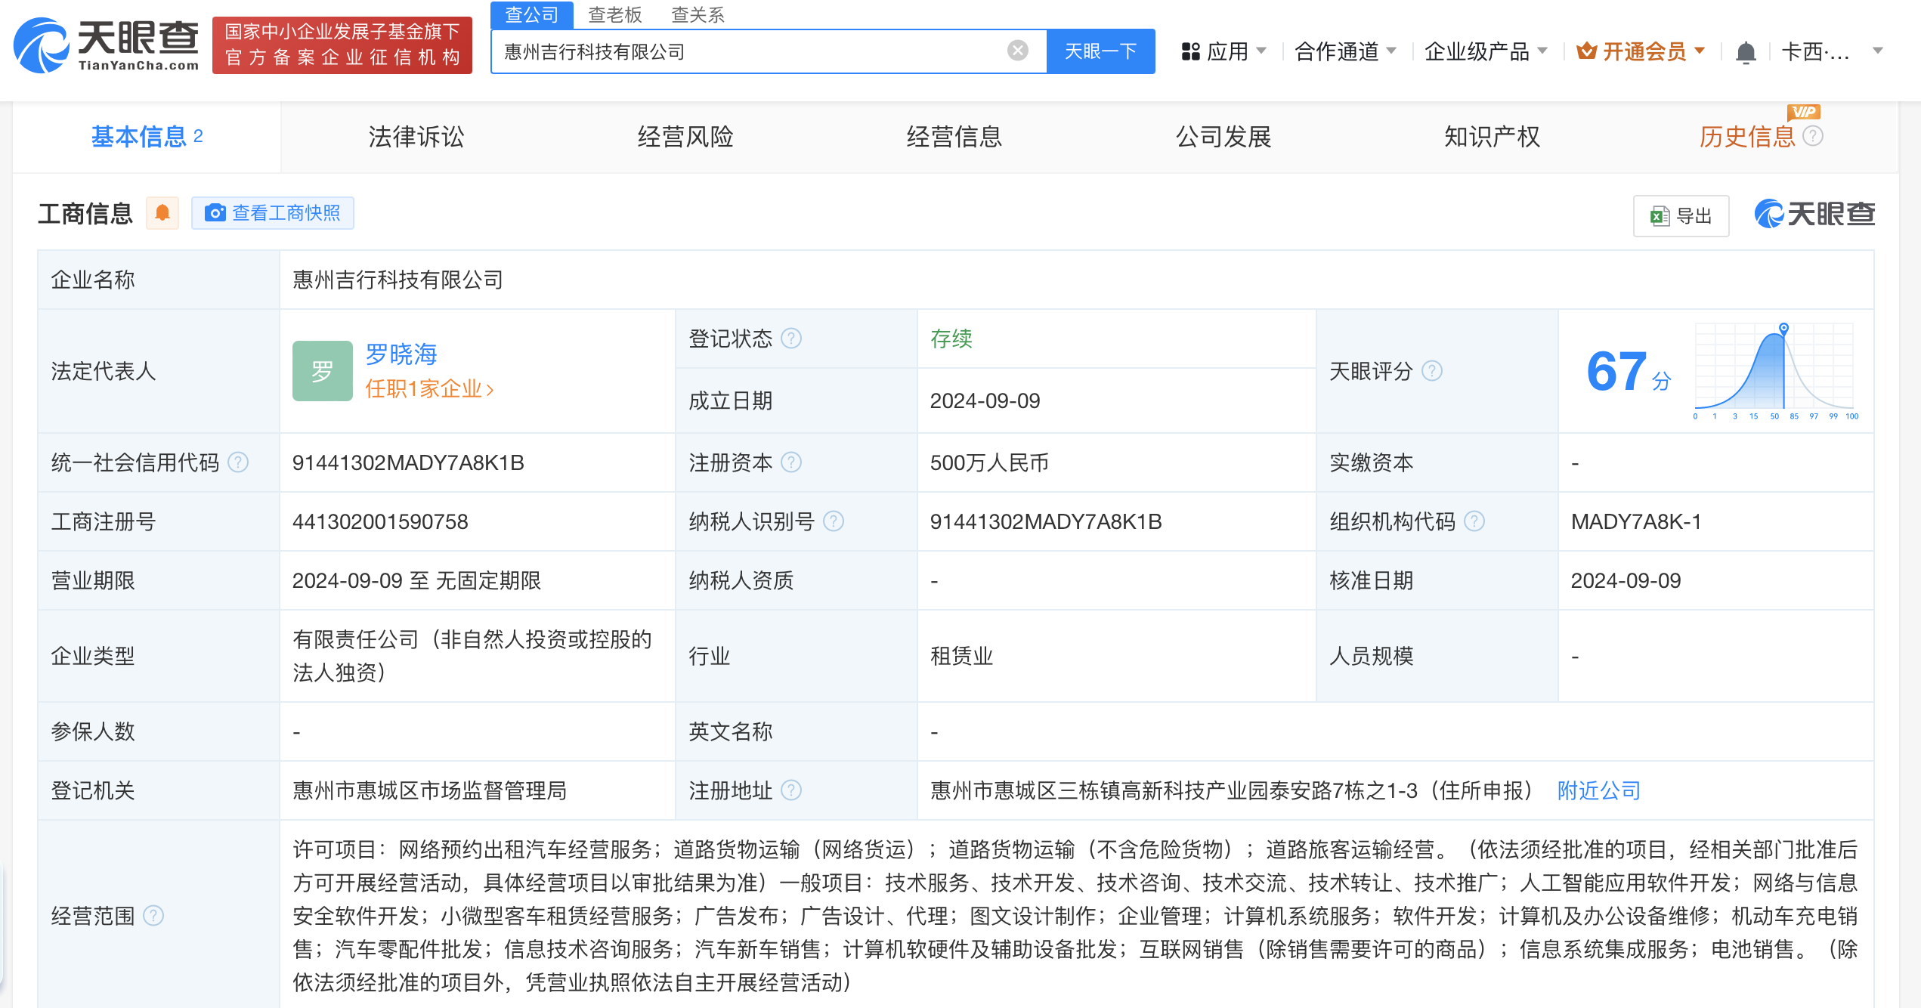Image resolution: width=1921 pixels, height=1008 pixels.
Task: Click 查看工商快照 snapshot button
Action: pyautogui.click(x=273, y=213)
